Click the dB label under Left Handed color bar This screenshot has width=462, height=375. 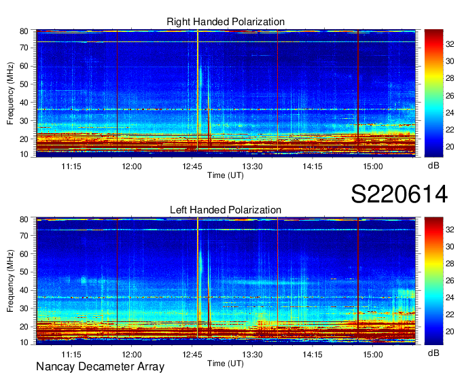[433, 353]
